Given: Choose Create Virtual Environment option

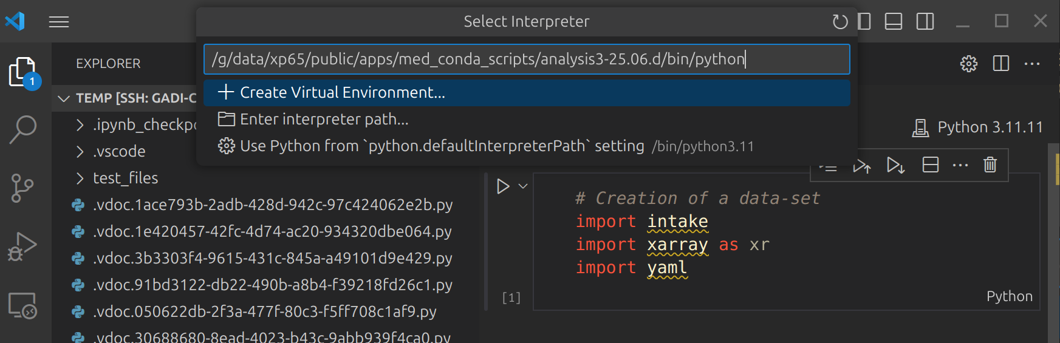Looking at the screenshot, I should (527, 93).
